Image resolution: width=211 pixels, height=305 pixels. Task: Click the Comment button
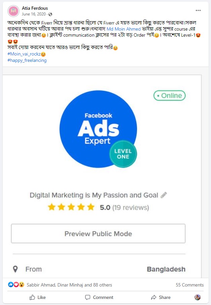(x=99, y=297)
